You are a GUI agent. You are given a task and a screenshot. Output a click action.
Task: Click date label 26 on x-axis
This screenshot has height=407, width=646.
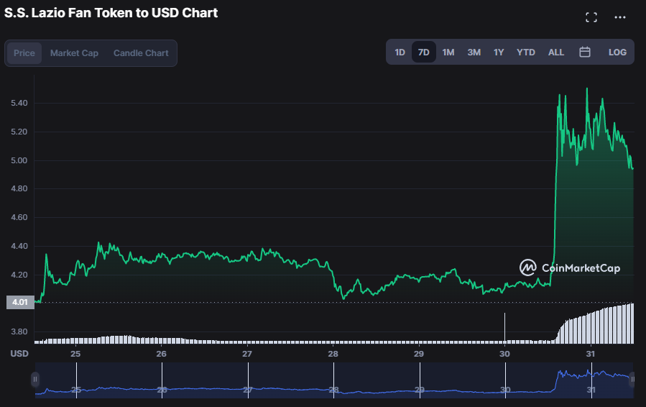pos(161,354)
